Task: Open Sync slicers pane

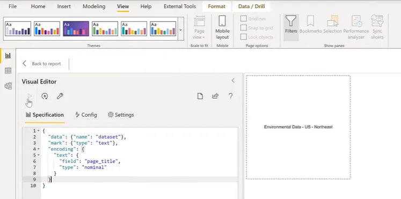Action: [x=377, y=27]
